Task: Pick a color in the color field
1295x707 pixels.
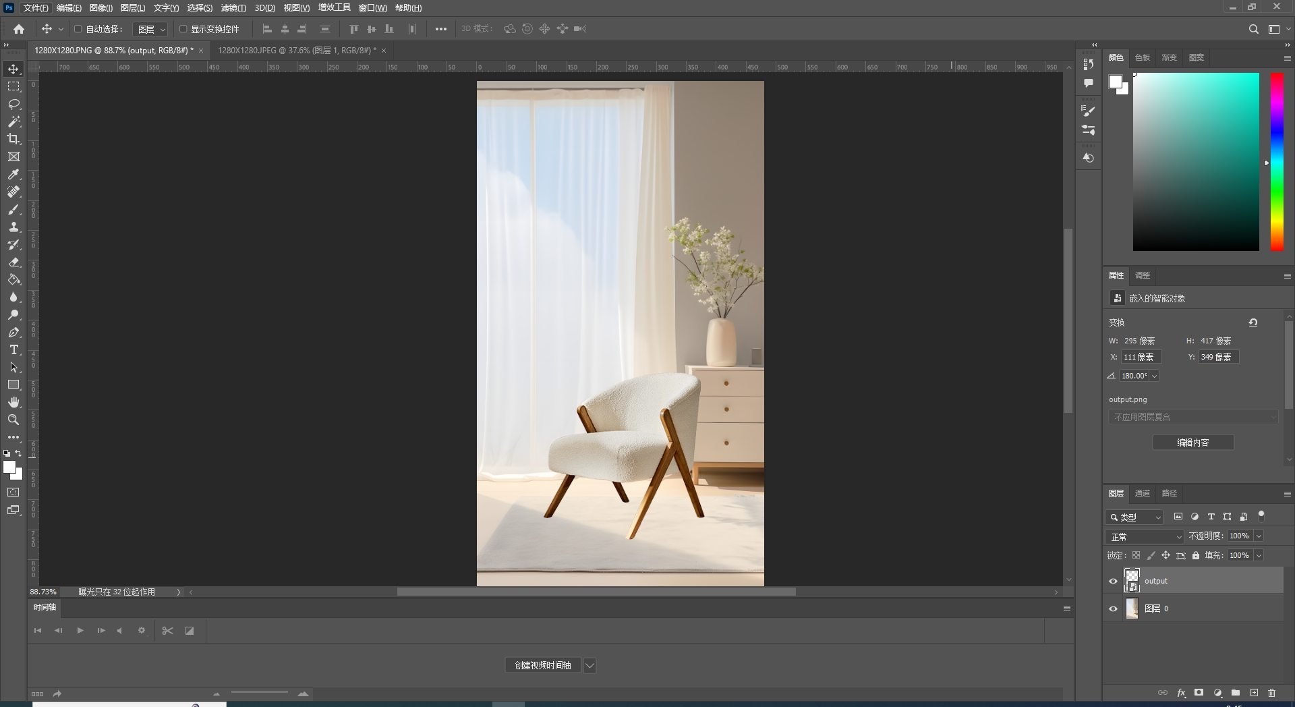Action: (1196, 162)
